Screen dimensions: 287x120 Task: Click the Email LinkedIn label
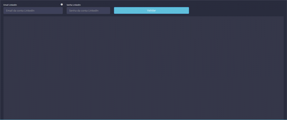(10, 5)
